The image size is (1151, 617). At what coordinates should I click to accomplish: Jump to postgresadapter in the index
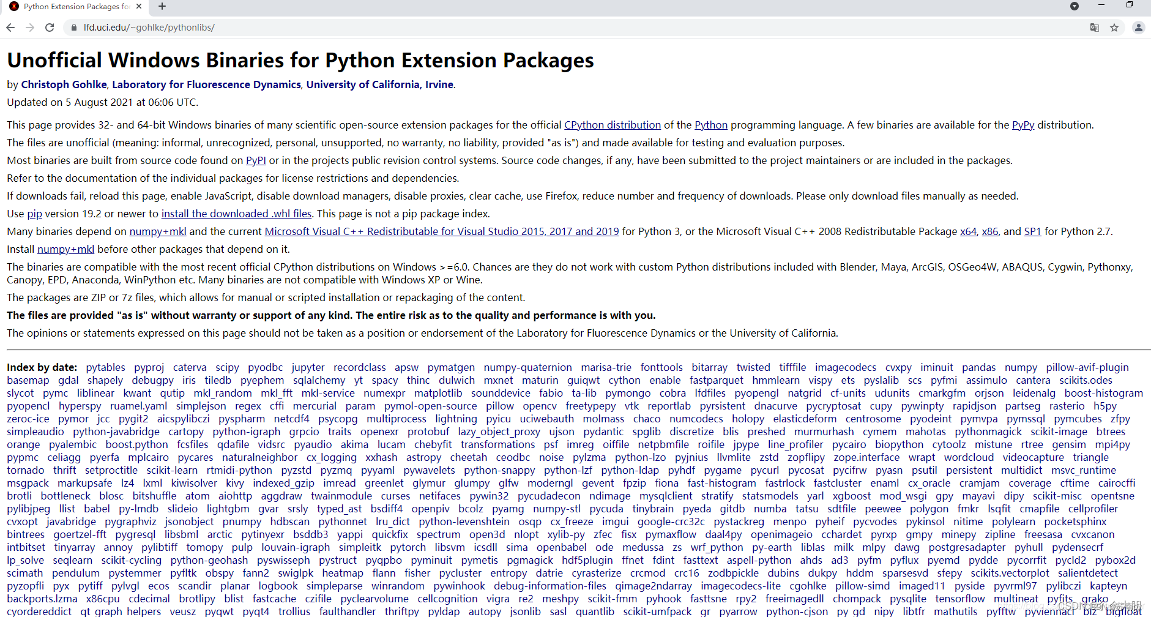click(967, 547)
